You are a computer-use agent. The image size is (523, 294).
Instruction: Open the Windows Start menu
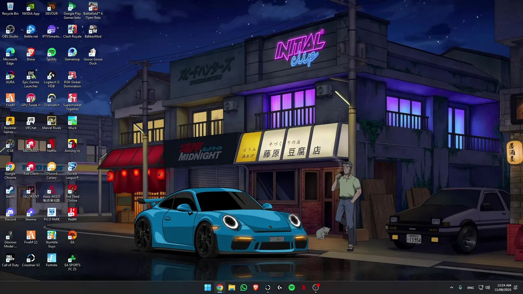pyautogui.click(x=208, y=287)
